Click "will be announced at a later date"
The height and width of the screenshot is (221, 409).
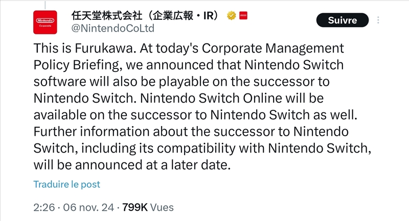tap(131, 165)
